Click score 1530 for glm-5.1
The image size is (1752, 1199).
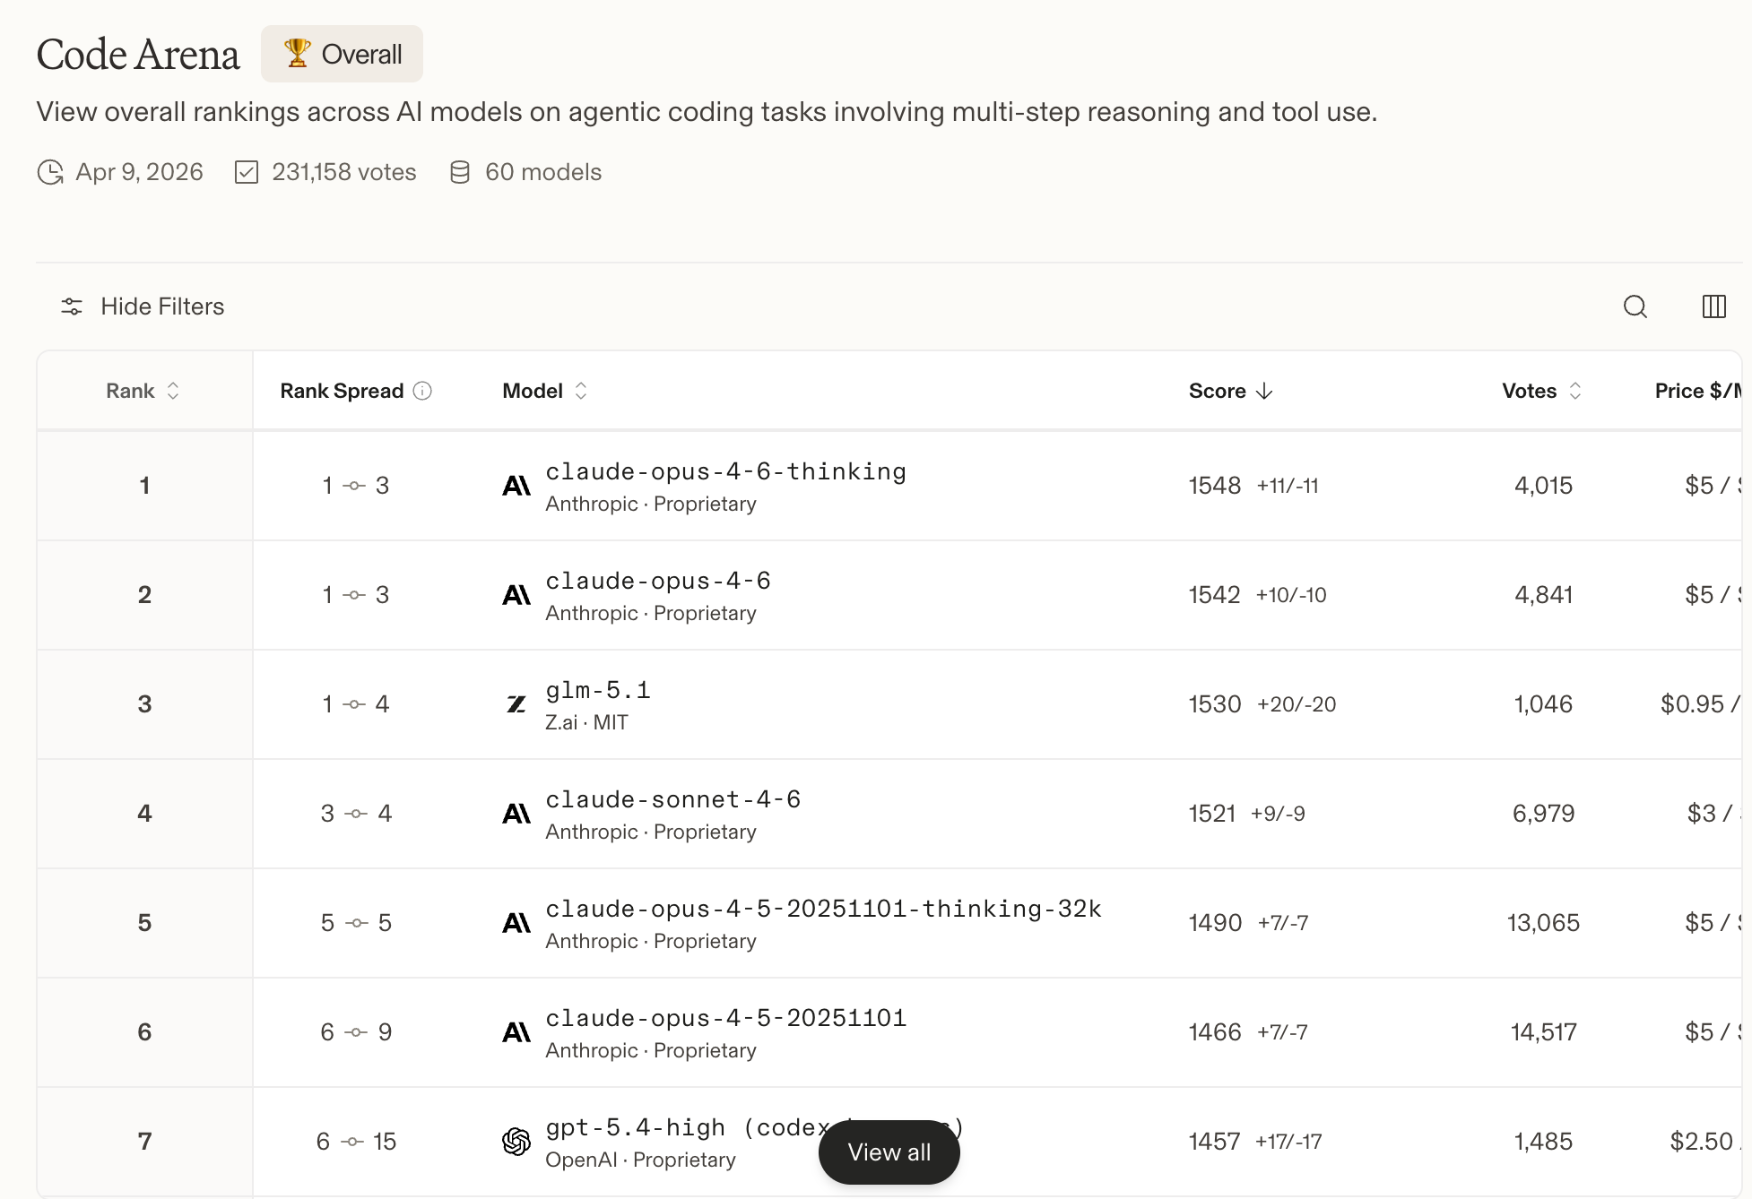[1215, 704]
